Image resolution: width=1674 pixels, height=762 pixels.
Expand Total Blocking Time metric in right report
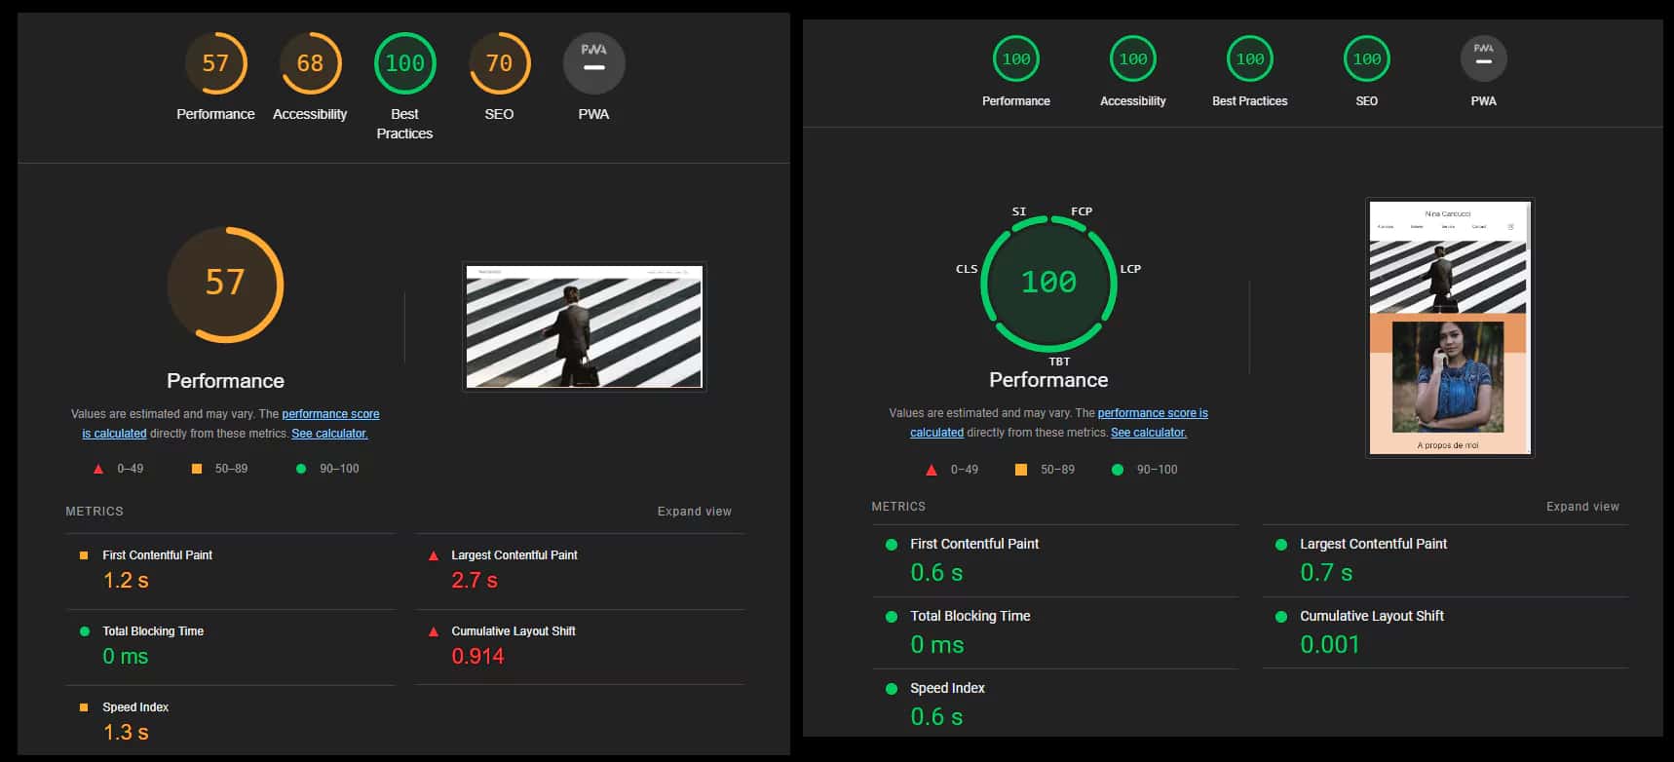(1055, 632)
